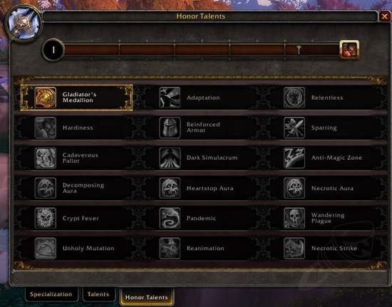Pick the Relentless talent icon
Viewport: 392px width, 307px height.
click(x=294, y=98)
